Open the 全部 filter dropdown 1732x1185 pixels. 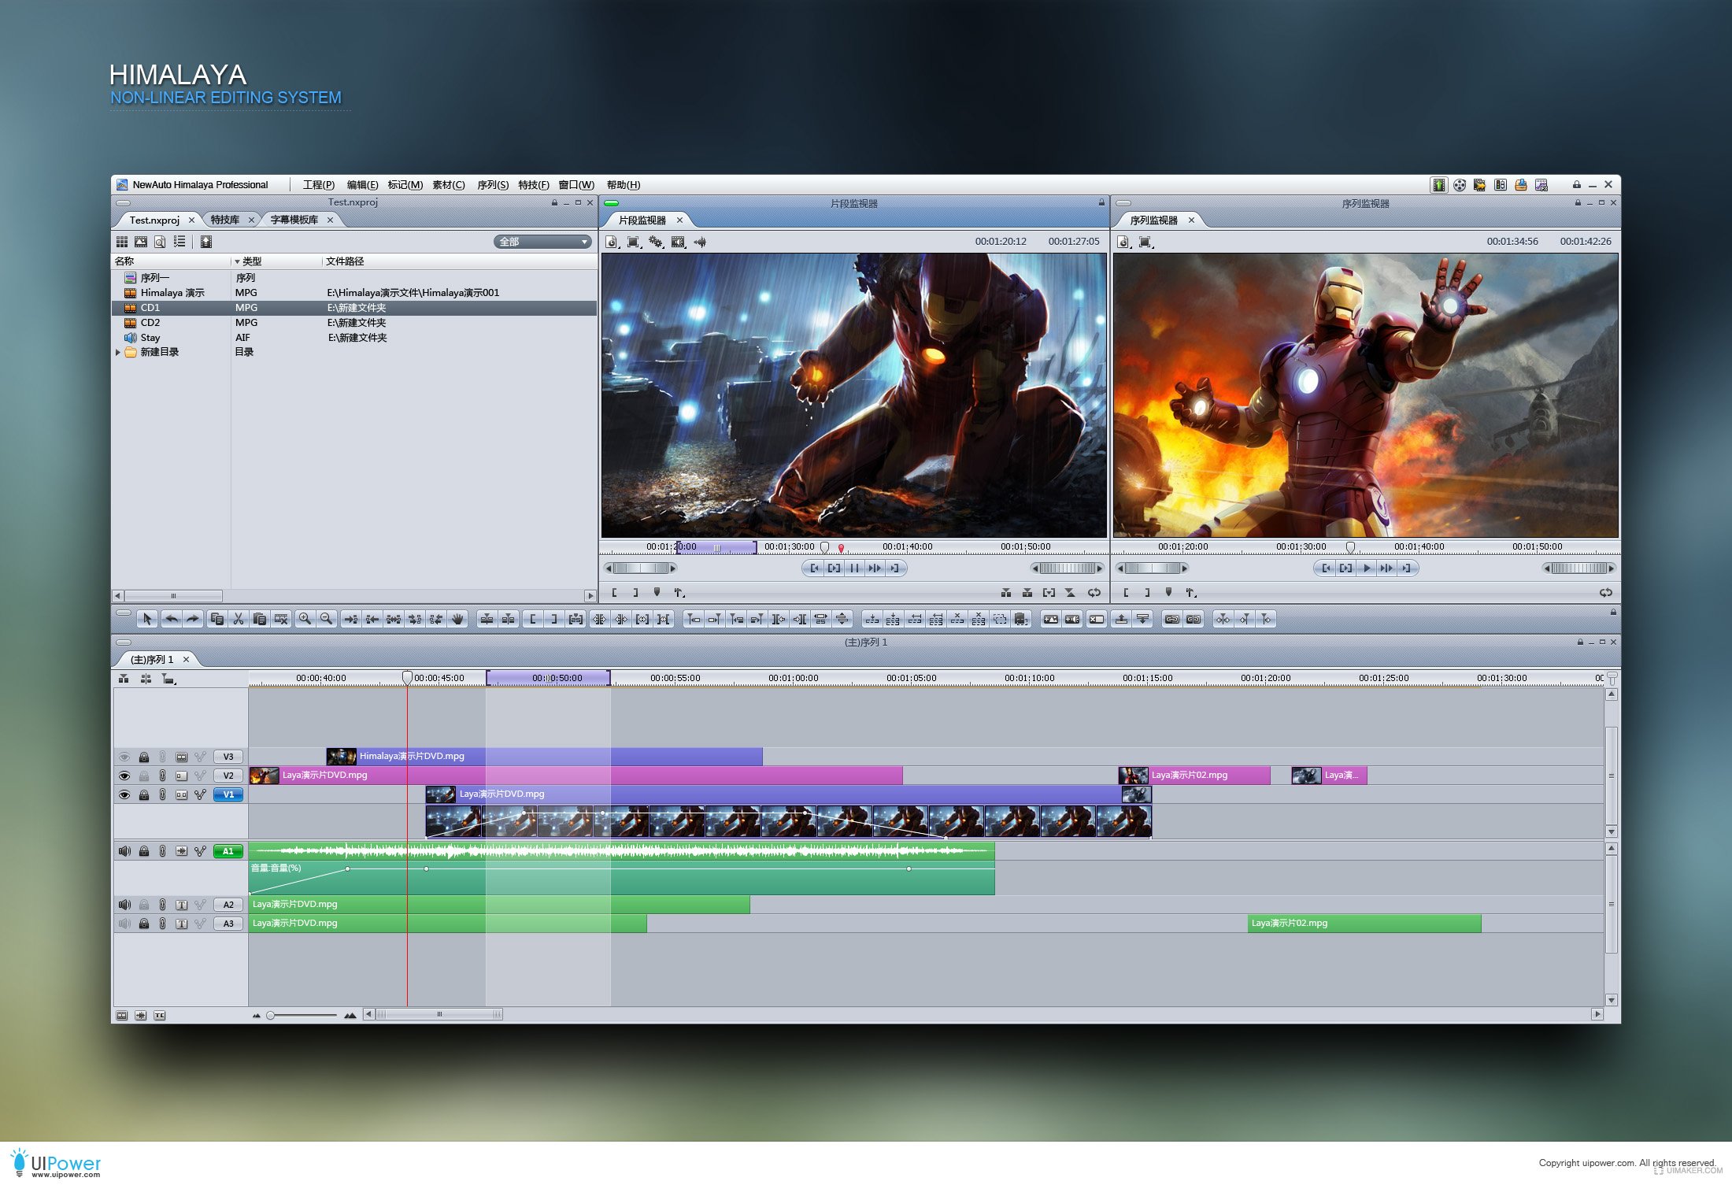click(543, 242)
